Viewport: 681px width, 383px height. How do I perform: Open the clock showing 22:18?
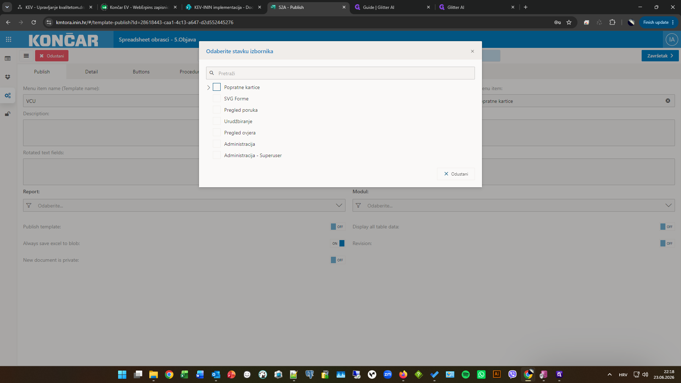(x=664, y=374)
